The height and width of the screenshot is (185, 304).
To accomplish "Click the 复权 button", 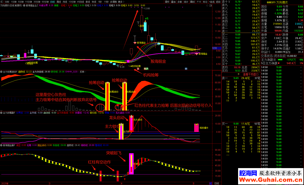I will pyautogui.click(x=167, y=2).
